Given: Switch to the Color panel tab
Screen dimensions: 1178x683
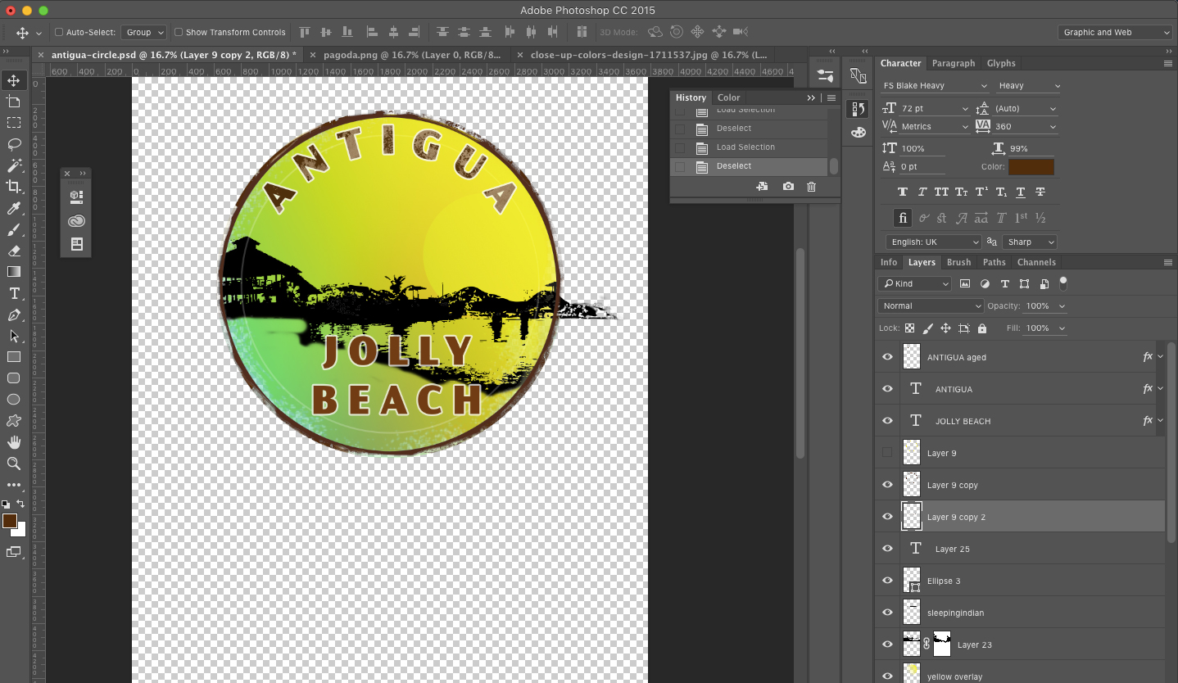Looking at the screenshot, I should click(x=728, y=97).
